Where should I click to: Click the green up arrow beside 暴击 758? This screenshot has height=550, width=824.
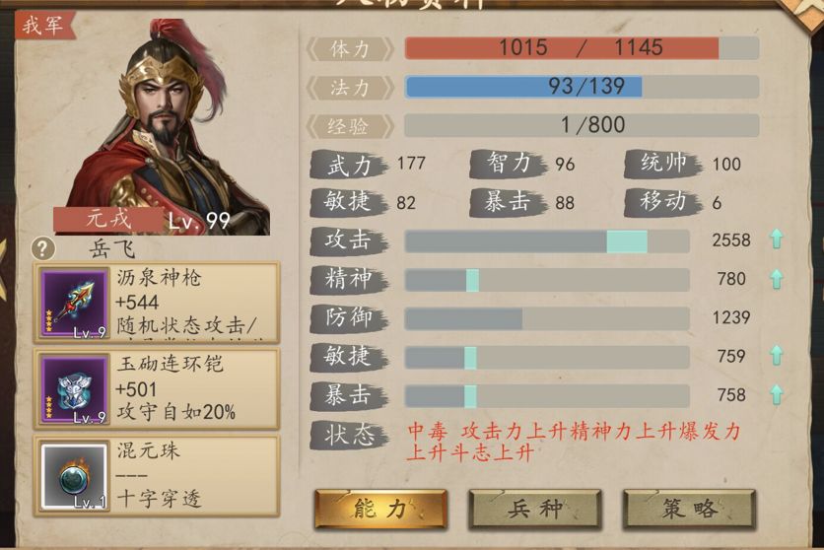pos(776,395)
